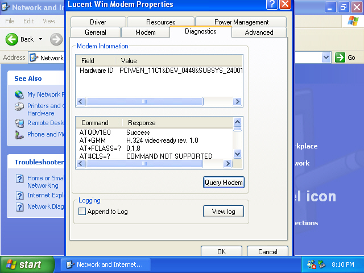The width and height of the screenshot is (364, 273).
Task: Click the Printers and Other Hardware icon
Action: tap(19, 106)
